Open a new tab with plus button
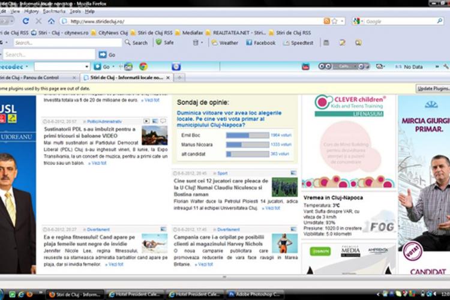450x300 pixels. pyautogui.click(x=179, y=77)
